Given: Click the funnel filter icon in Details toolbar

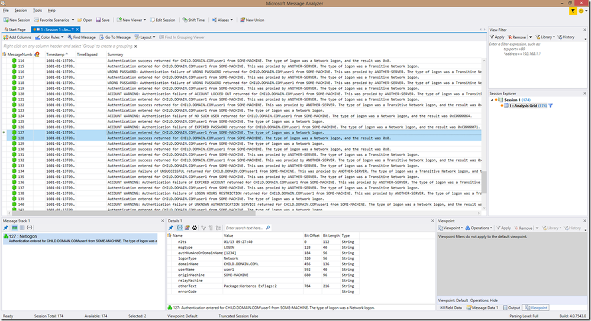Looking at the screenshot, I should point(204,228).
